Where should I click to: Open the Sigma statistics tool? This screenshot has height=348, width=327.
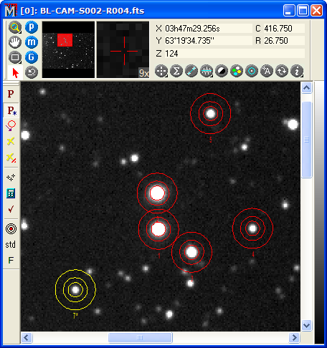(176, 71)
